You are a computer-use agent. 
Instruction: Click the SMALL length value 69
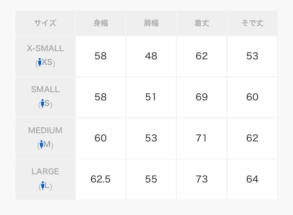tap(202, 97)
